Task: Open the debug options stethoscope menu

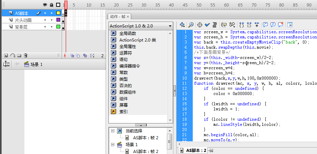Action: click(232, 25)
